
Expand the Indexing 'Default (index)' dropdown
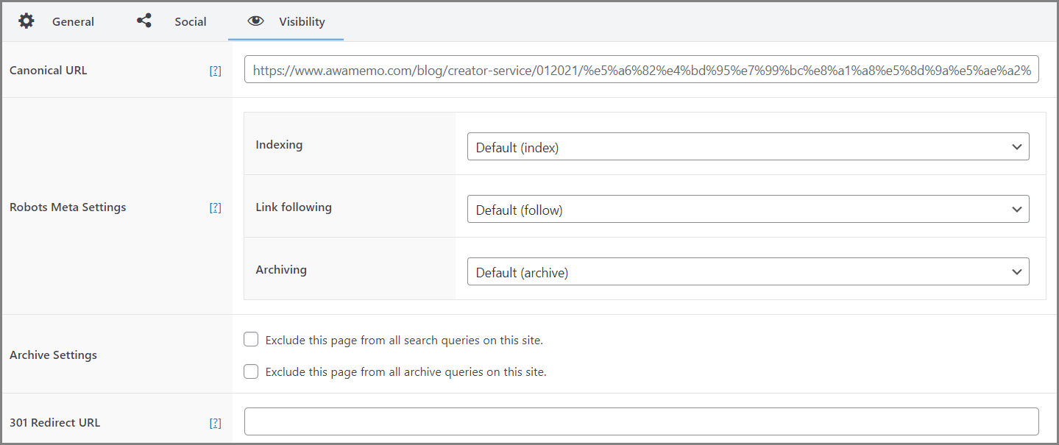[736, 147]
